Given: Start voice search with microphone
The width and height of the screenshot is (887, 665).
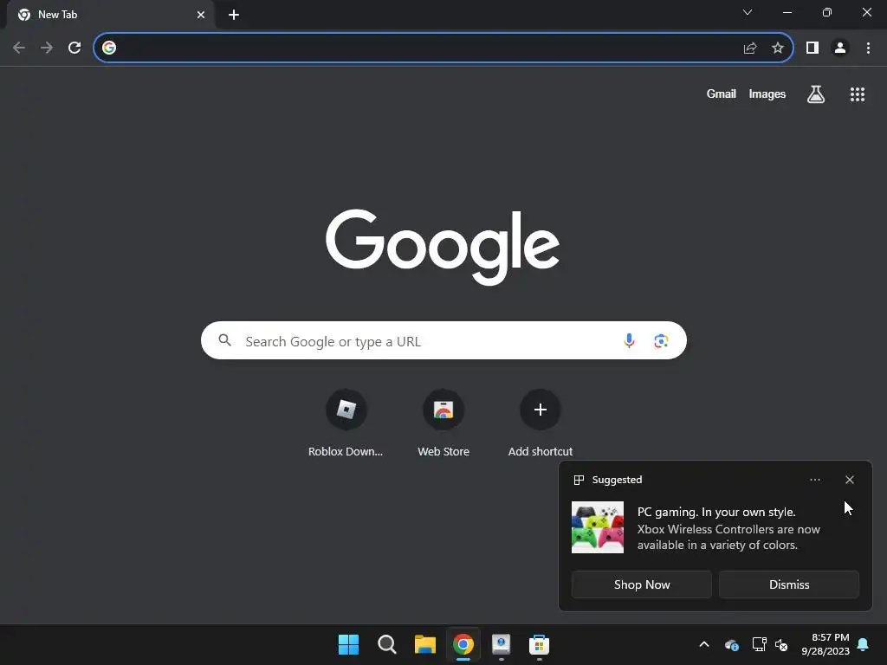Looking at the screenshot, I should pos(629,340).
